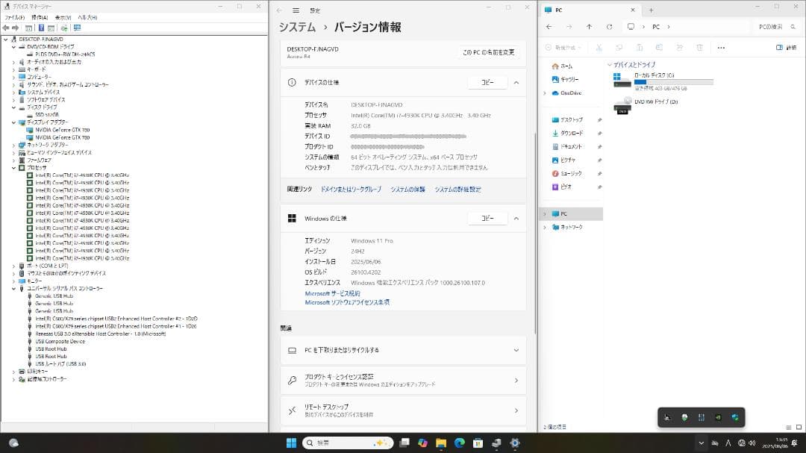Open the See more (…) menu in Explorer
The image size is (806, 453).
(721, 48)
